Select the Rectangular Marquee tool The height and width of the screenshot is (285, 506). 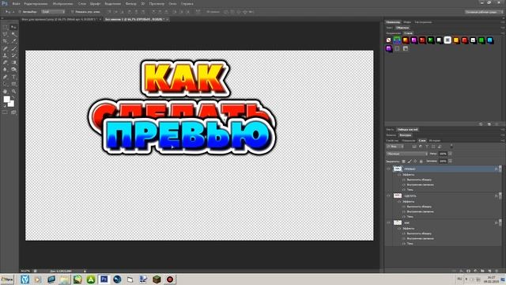pyautogui.click(x=6, y=27)
